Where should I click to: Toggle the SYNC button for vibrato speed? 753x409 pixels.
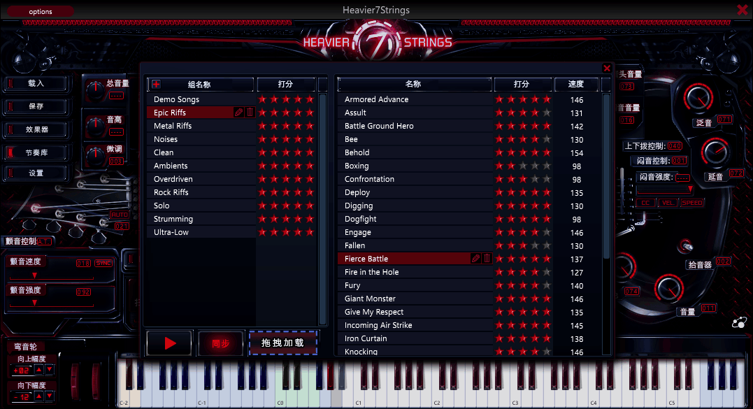[103, 263]
